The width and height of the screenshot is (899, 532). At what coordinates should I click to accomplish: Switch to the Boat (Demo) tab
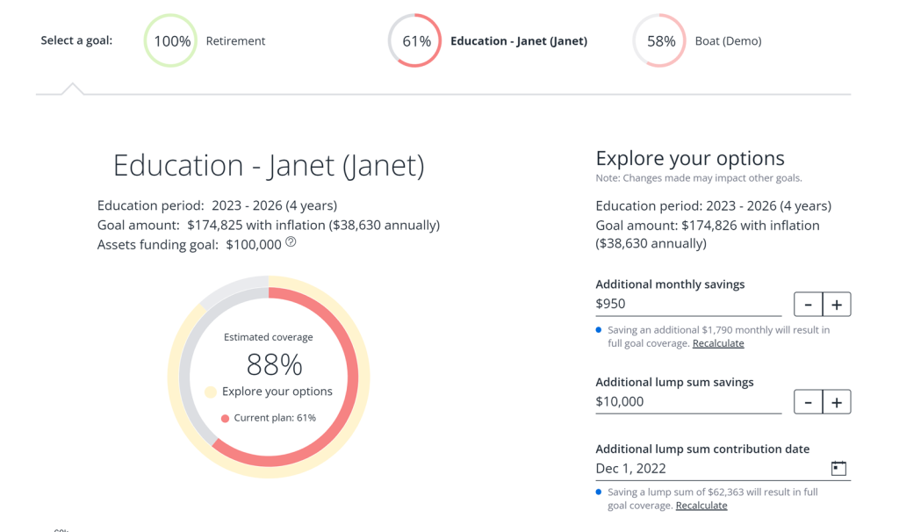pyautogui.click(x=729, y=40)
